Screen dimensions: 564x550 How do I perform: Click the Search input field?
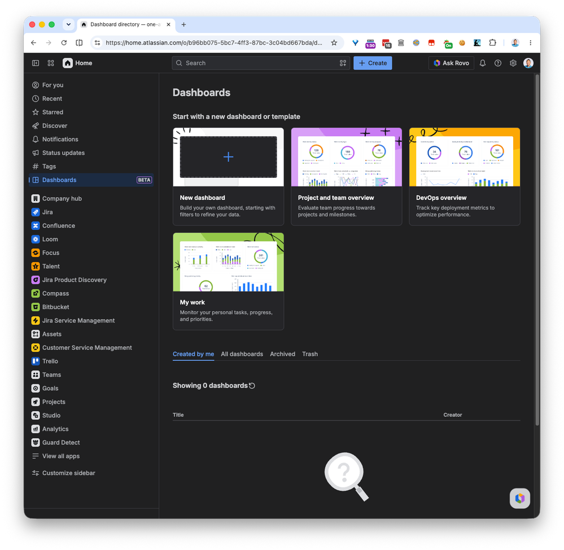261,63
